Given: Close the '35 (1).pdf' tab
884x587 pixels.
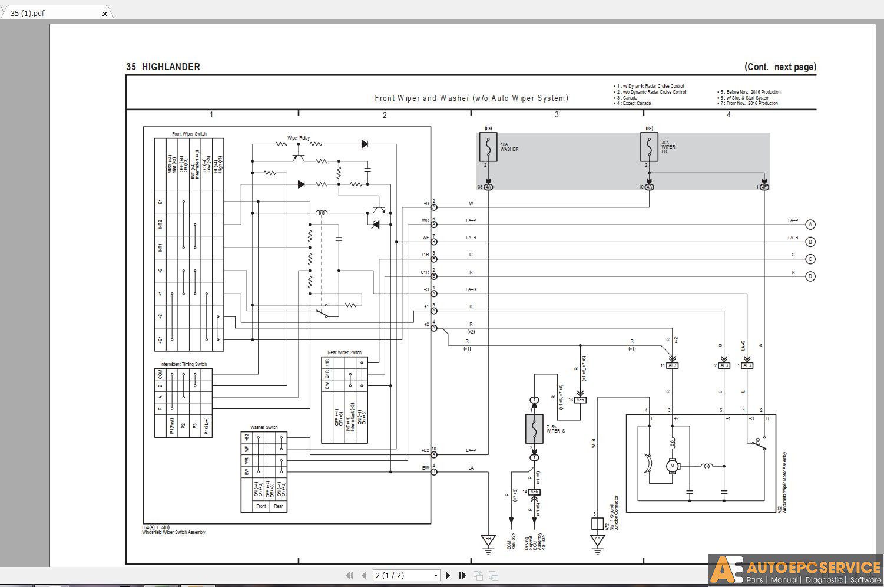Looking at the screenshot, I should 105,14.
